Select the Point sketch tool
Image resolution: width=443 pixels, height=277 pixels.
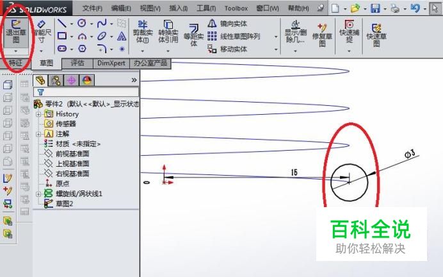click(x=122, y=49)
